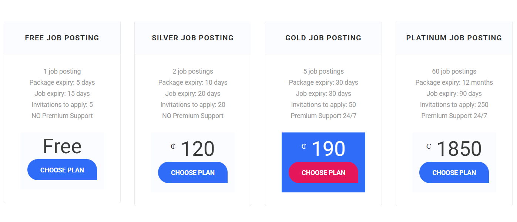
Task: Click '1 job posting' on the Free plan
Action: coord(62,71)
